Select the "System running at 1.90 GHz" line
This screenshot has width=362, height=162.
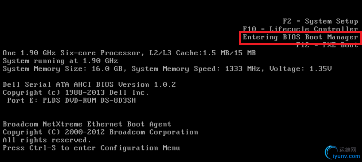tap(60, 61)
